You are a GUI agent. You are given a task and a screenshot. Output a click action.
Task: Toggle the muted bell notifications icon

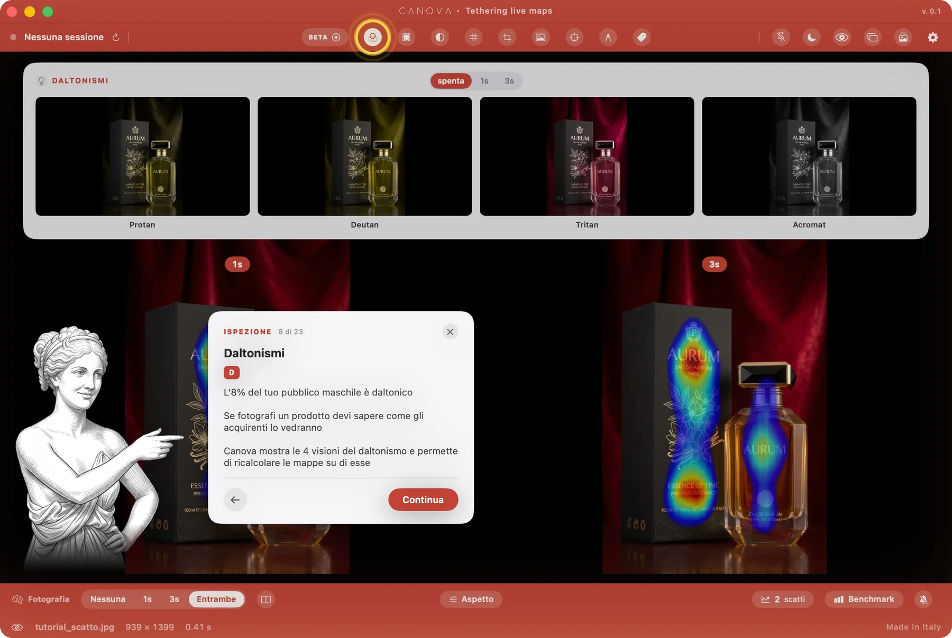coord(923,599)
